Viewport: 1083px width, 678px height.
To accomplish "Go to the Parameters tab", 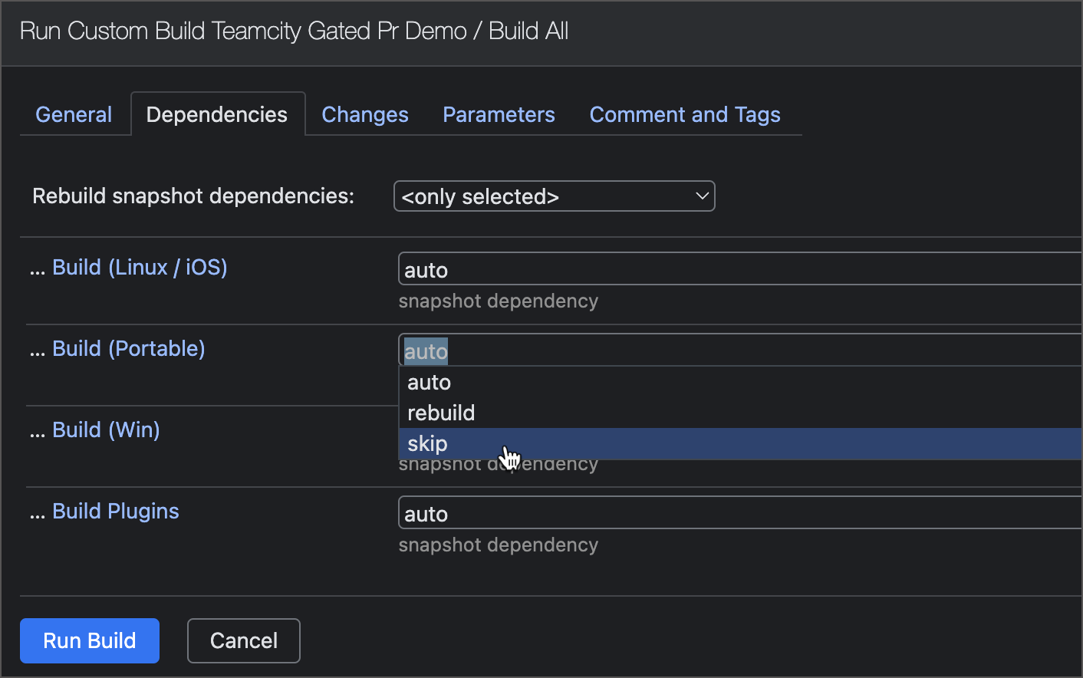I will pyautogui.click(x=499, y=114).
